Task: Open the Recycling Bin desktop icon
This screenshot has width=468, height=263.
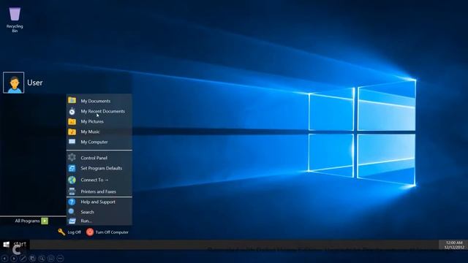Action: tap(15, 20)
